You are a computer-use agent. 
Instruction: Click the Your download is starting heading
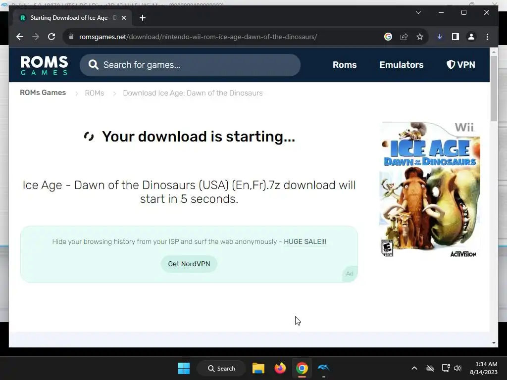click(x=199, y=137)
